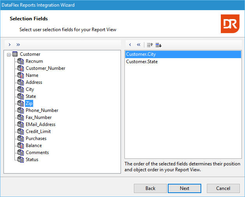The width and height of the screenshot is (245, 197).
Task: Click the Recnum field icon
Action: (21, 61)
